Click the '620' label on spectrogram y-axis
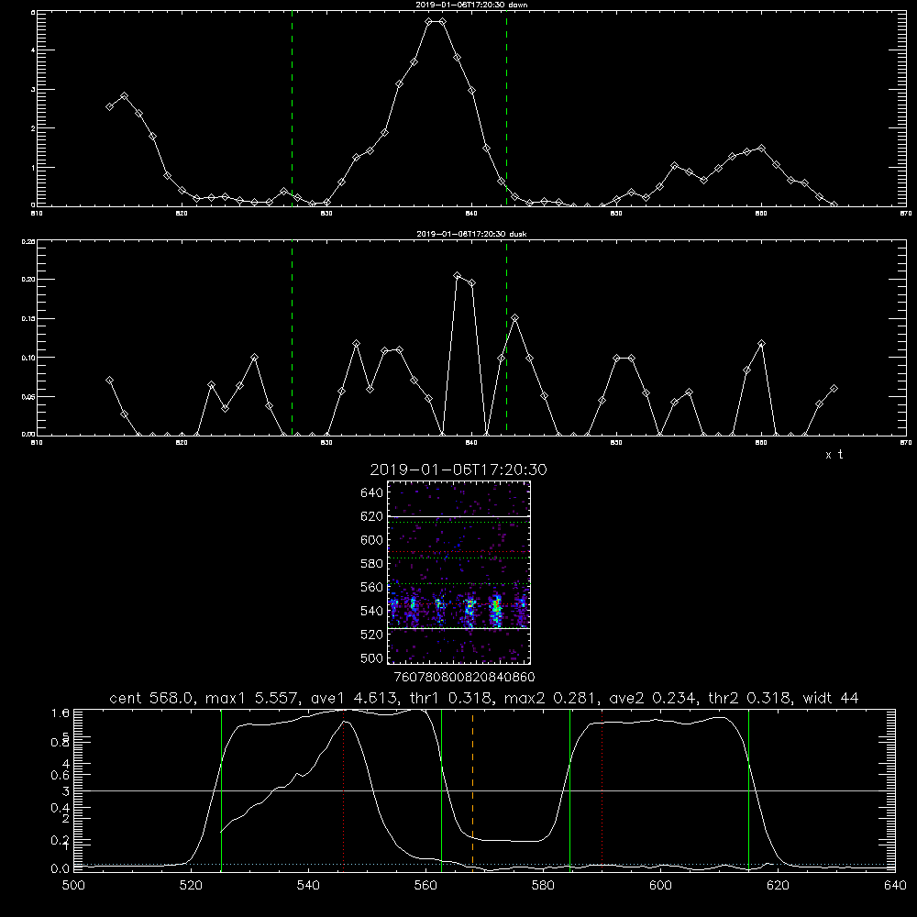The image size is (917, 917). [372, 516]
